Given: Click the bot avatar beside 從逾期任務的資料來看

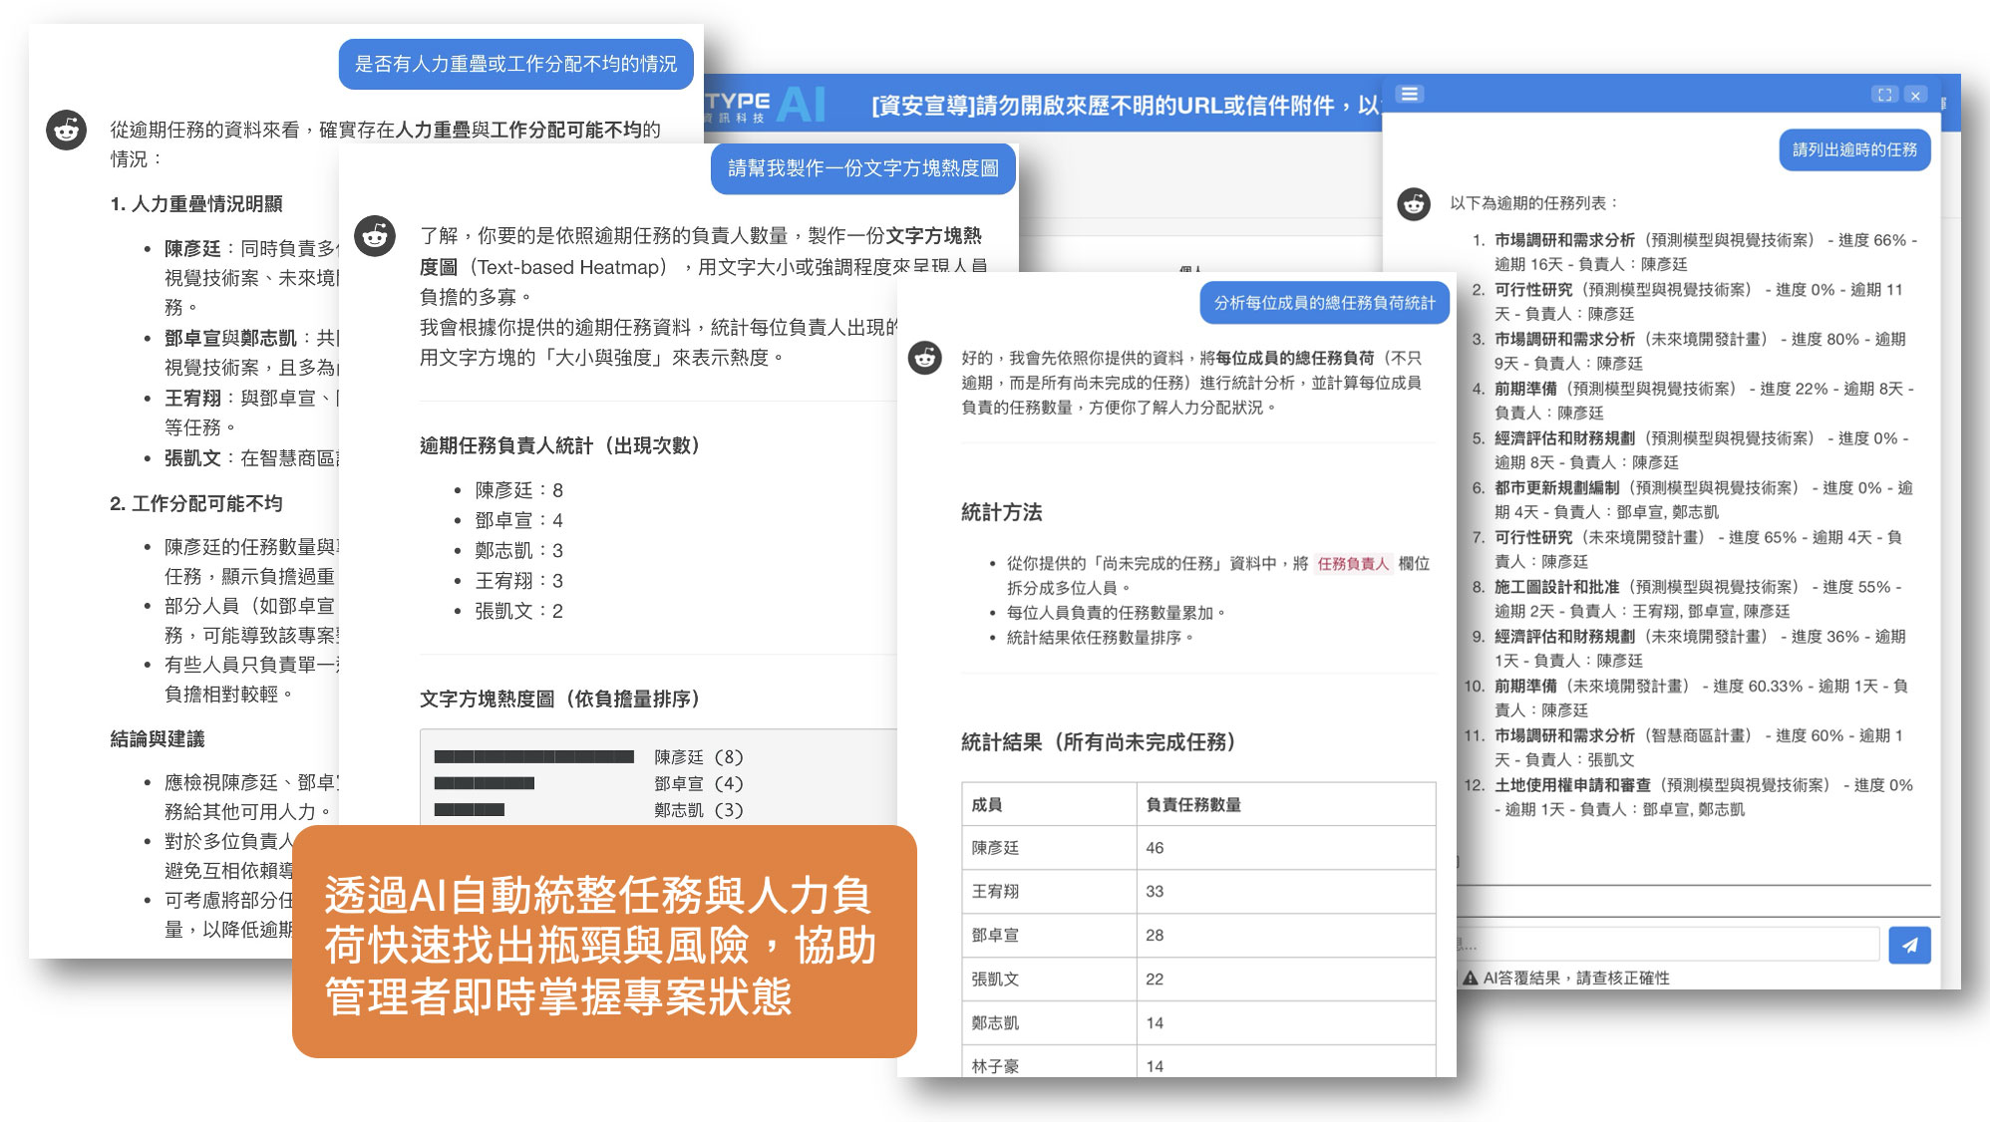Looking at the screenshot, I should (x=66, y=130).
